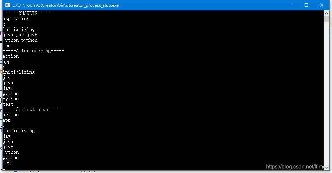Maximize the qtcreator_process_stub console window
The image size is (332, 173).
point(306,5)
